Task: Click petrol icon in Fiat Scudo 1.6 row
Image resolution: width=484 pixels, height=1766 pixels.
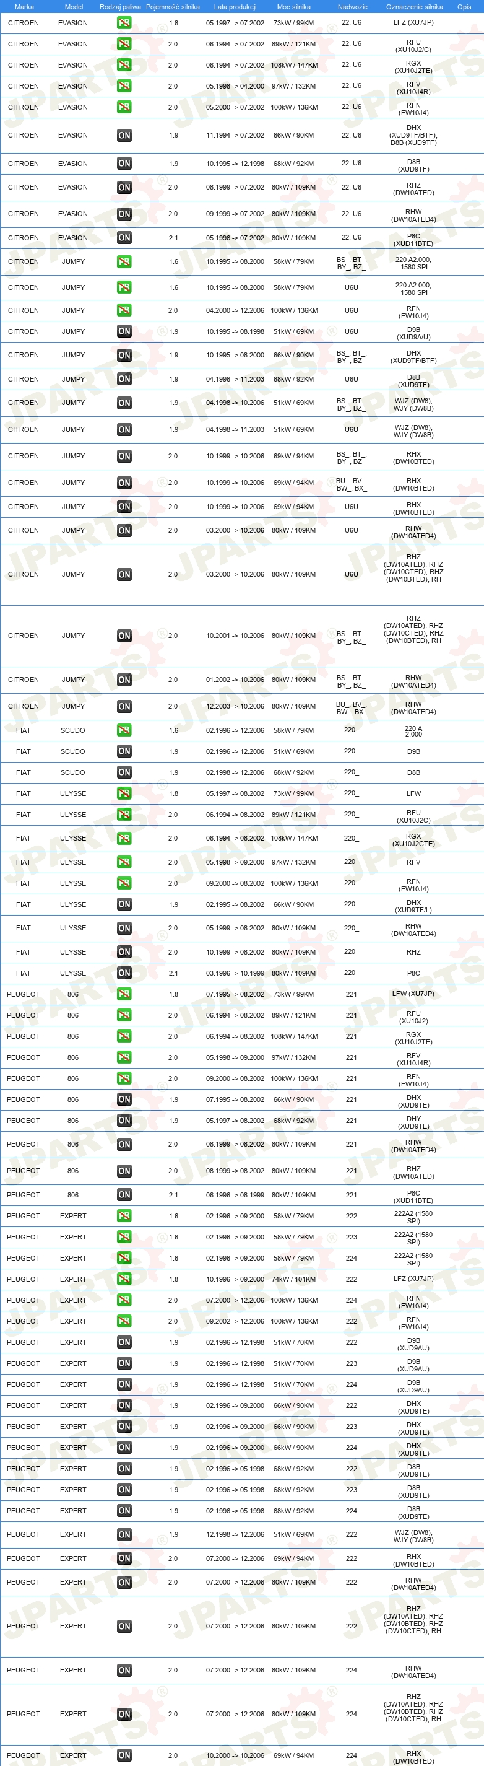Action: (124, 730)
